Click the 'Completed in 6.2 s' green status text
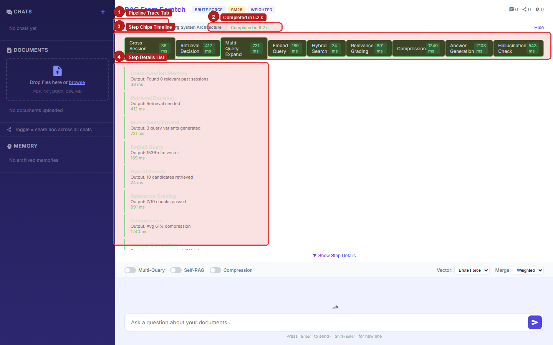 pos(250,28)
